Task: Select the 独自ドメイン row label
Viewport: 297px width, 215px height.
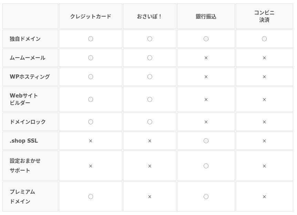Action: pyautogui.click(x=25, y=39)
